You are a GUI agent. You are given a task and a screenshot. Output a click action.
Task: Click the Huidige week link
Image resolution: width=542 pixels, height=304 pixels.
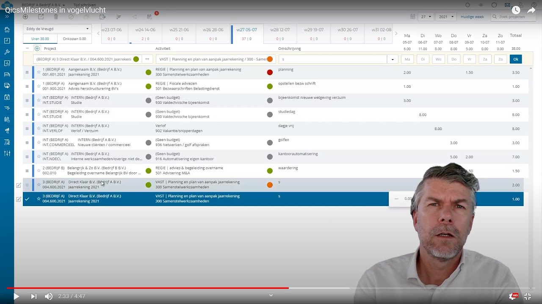point(472,17)
